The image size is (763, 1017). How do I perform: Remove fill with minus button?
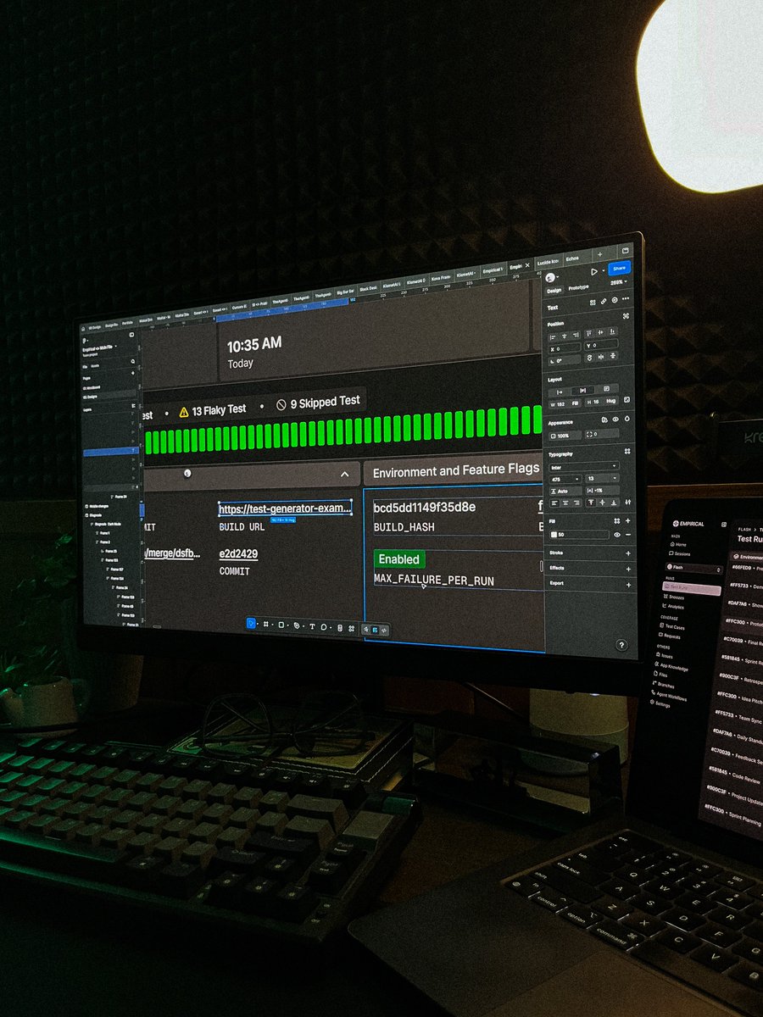[x=628, y=535]
